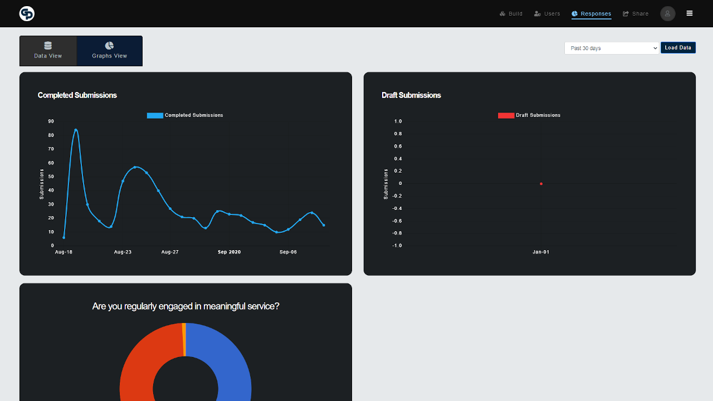
Task: Open the user profile avatar
Action: (667, 14)
